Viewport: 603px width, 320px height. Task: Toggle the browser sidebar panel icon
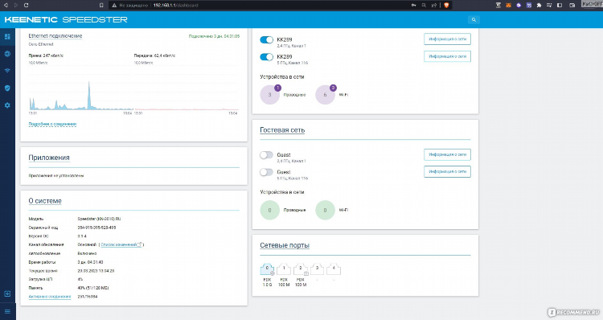(560, 6)
